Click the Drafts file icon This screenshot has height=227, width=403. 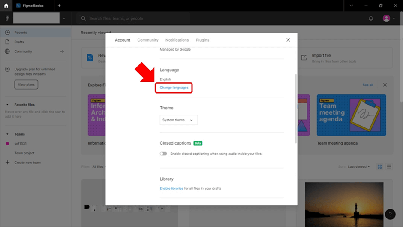click(x=7, y=42)
